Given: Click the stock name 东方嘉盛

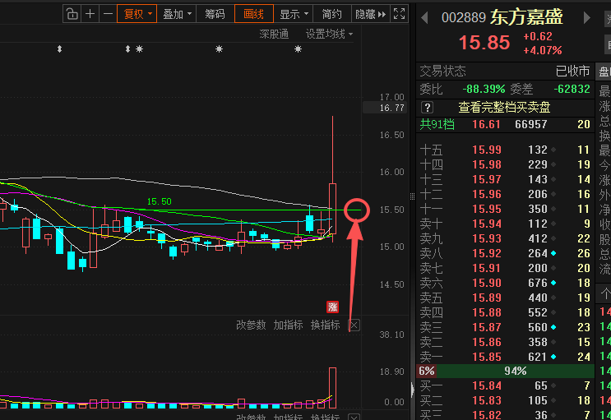Looking at the screenshot, I should pos(526,17).
